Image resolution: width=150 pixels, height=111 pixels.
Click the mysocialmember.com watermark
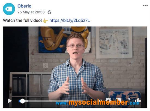pyautogui.click(x=97, y=103)
